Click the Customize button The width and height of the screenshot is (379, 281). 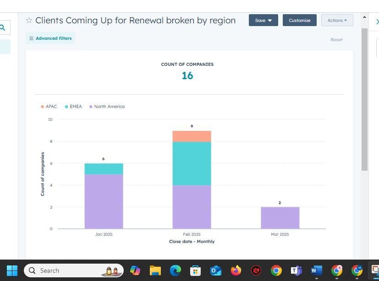299,20
